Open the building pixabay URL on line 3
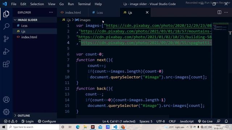 145,37
